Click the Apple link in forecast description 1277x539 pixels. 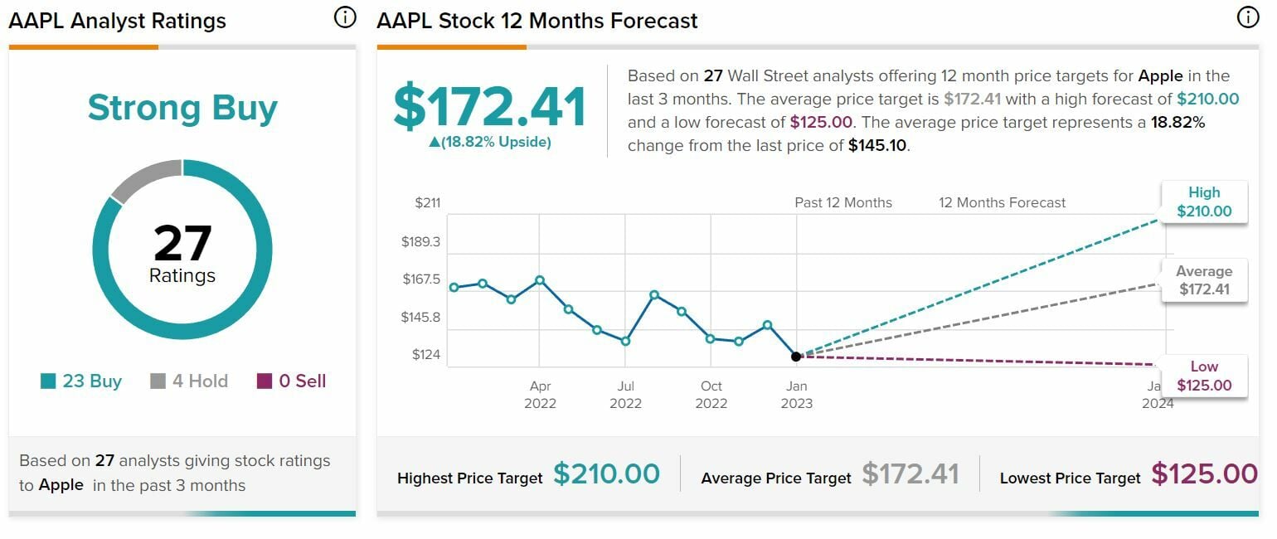pyautogui.click(x=1160, y=76)
